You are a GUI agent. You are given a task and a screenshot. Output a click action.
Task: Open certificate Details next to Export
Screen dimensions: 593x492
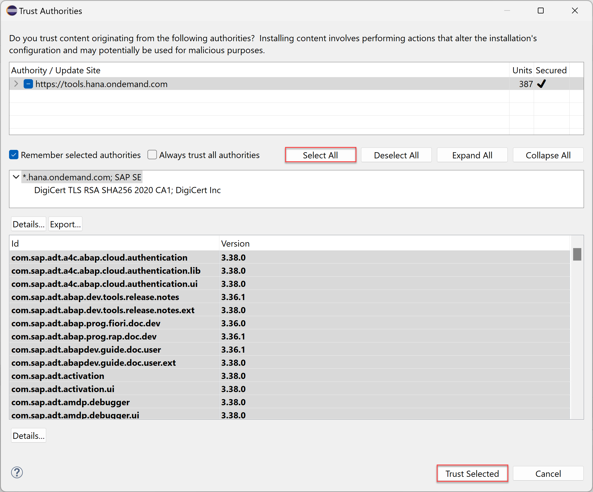29,224
